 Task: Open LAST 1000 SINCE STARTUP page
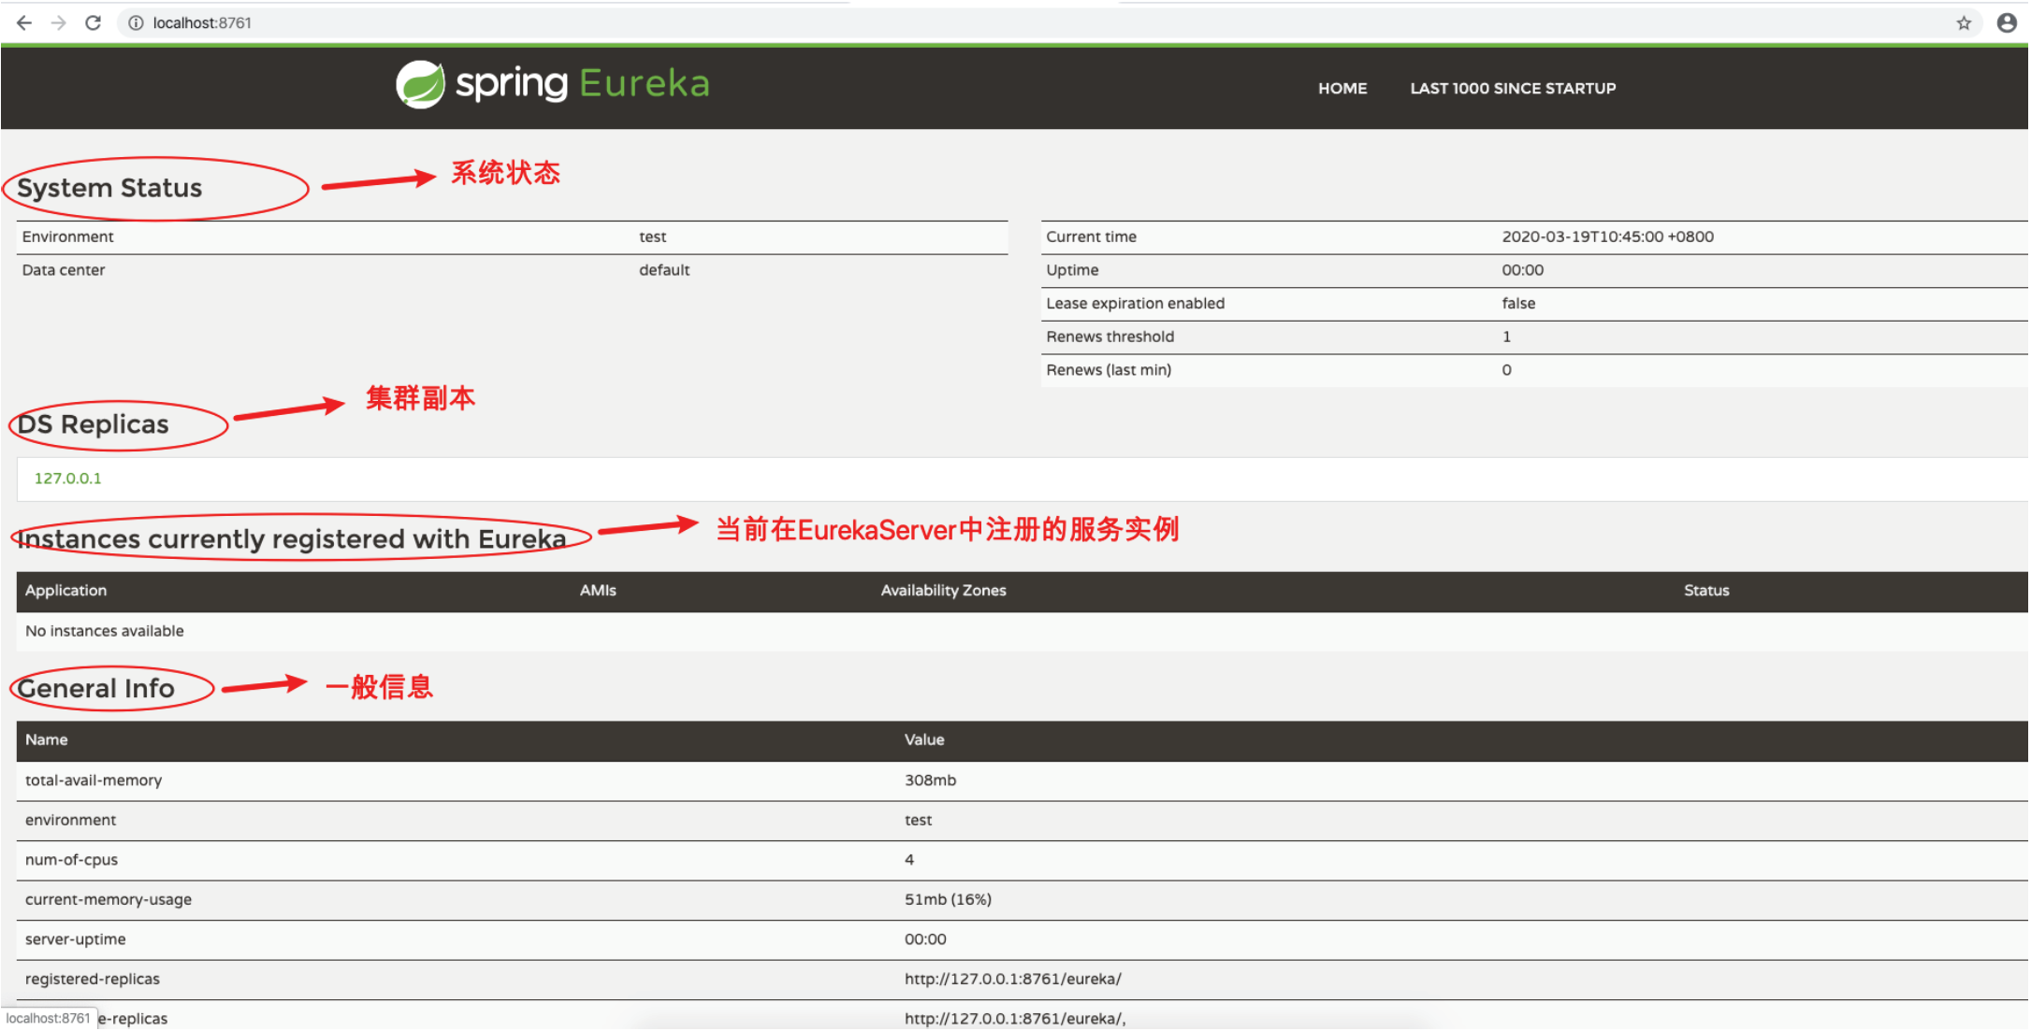[1513, 88]
